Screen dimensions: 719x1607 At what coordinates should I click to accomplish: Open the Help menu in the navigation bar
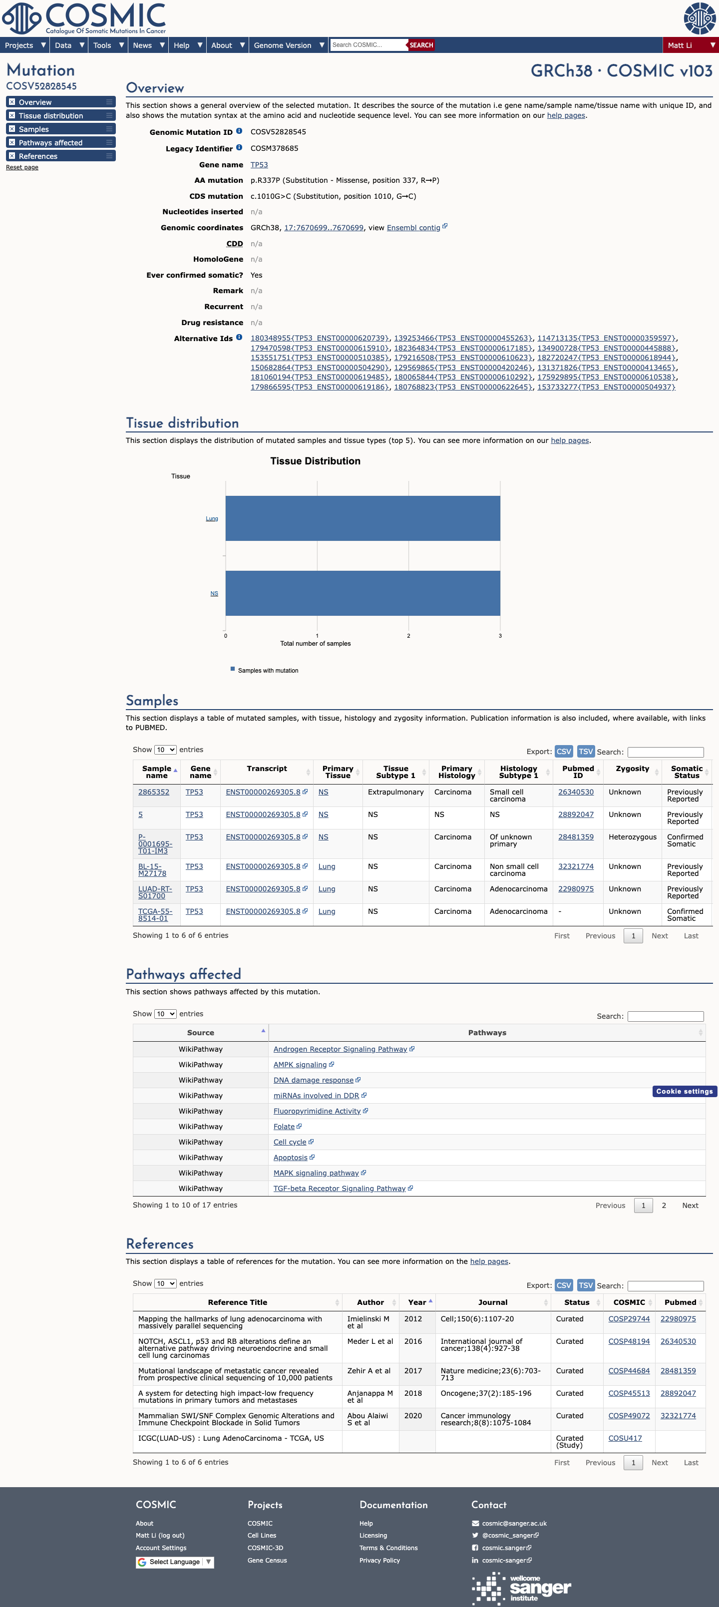click(188, 45)
